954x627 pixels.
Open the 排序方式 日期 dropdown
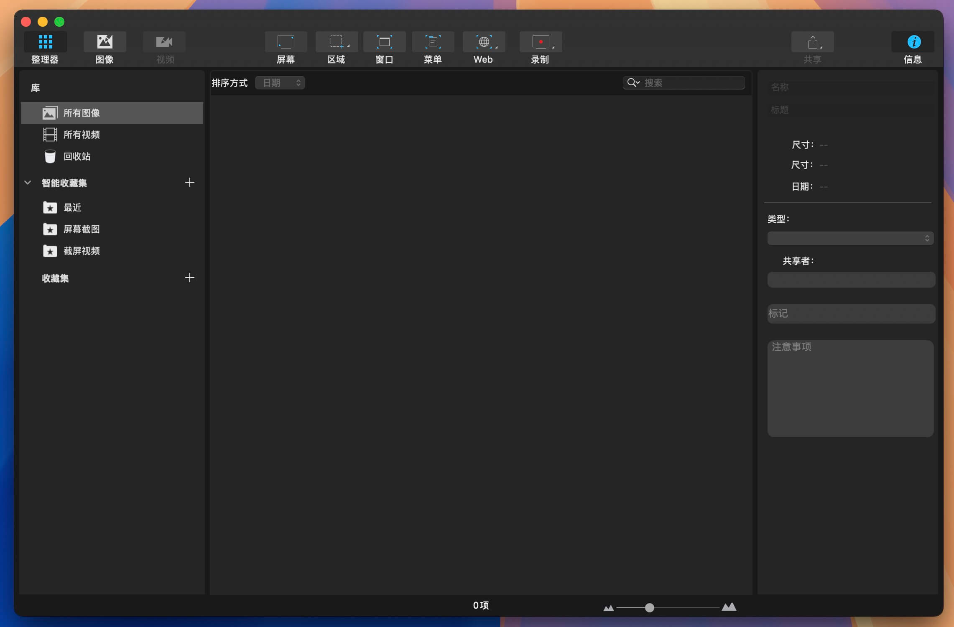point(280,83)
